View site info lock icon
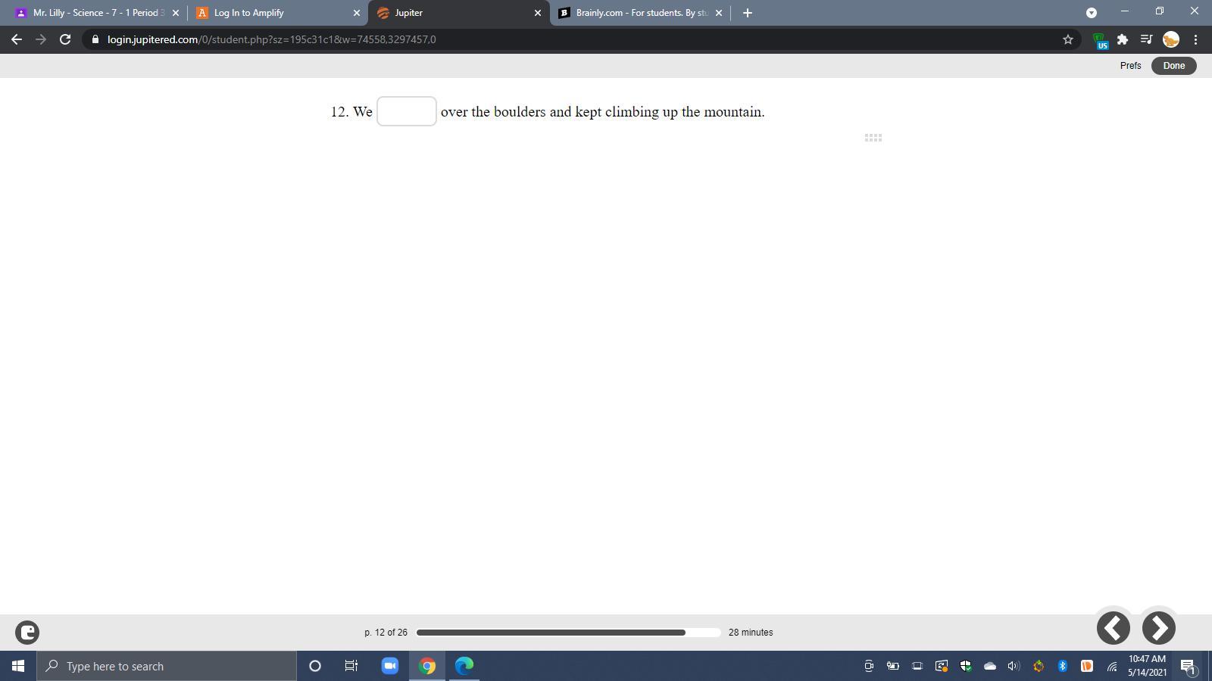1212x681 pixels. (x=95, y=39)
